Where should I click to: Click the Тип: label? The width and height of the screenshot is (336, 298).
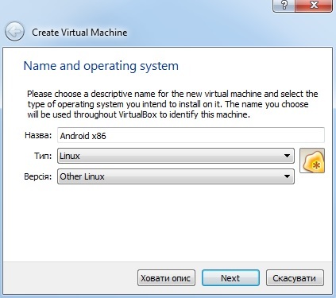(43, 156)
